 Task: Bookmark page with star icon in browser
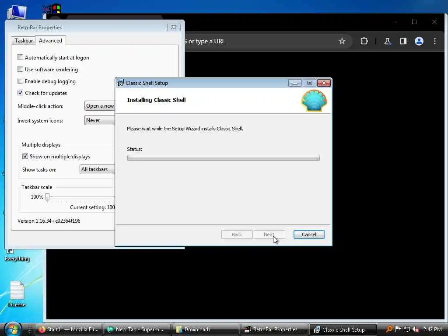point(342,41)
